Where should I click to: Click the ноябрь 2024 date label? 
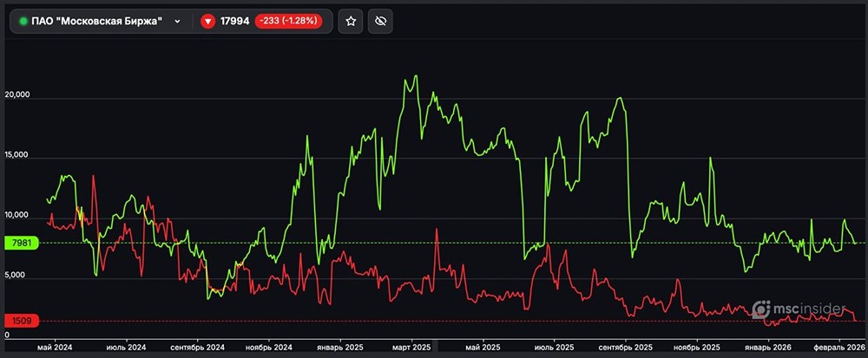pyautogui.click(x=268, y=348)
